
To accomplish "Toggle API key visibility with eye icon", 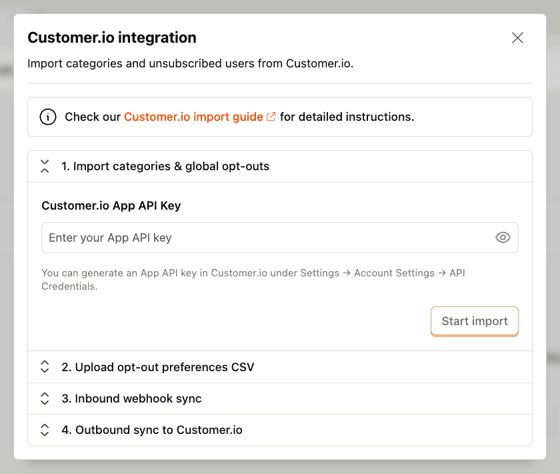I will (x=503, y=238).
